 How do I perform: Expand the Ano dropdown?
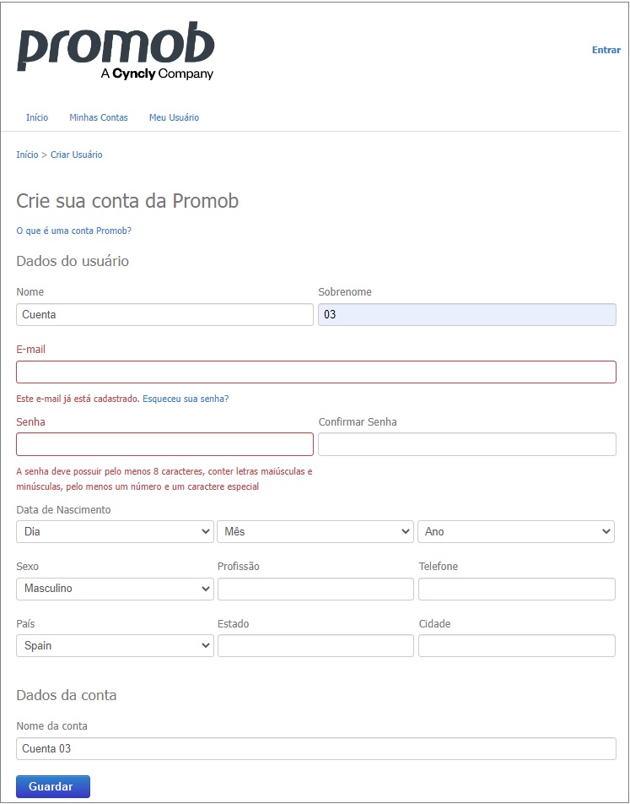[516, 532]
